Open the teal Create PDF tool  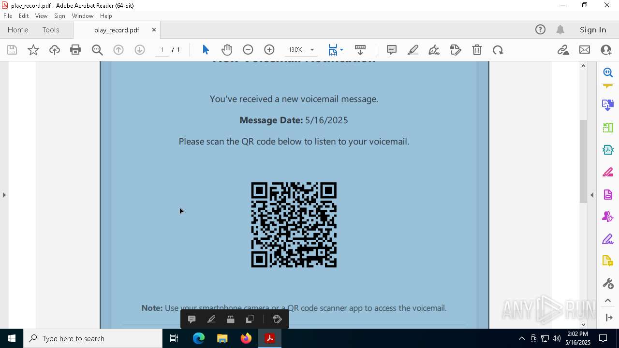tap(608, 150)
